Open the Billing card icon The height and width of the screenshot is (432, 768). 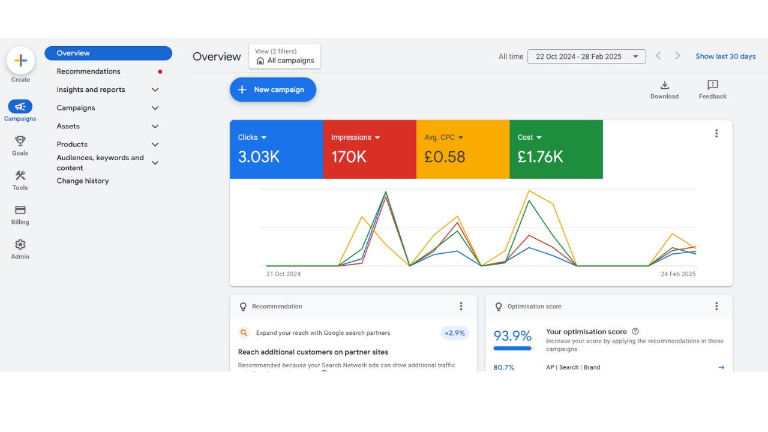pos(20,210)
